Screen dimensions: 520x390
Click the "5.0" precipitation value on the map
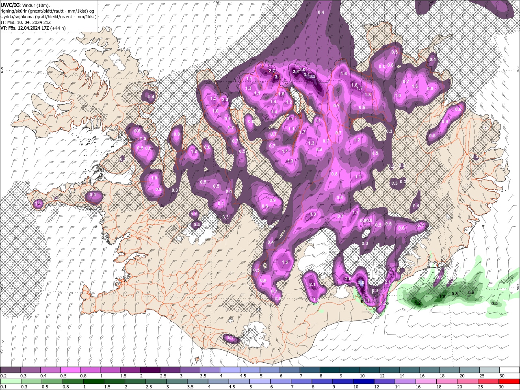pos(361,282)
